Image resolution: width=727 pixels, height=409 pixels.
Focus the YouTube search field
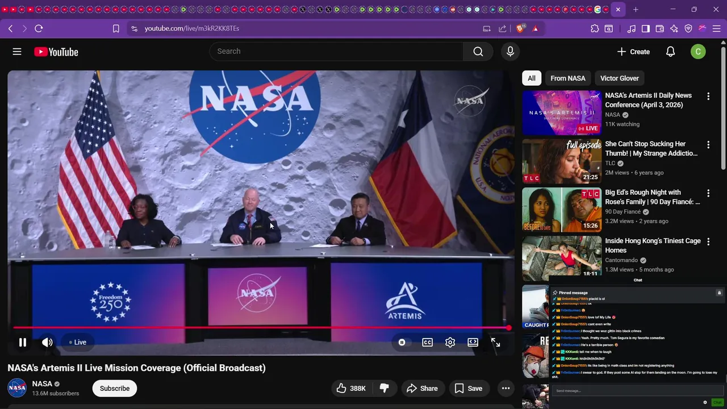pyautogui.click(x=336, y=51)
